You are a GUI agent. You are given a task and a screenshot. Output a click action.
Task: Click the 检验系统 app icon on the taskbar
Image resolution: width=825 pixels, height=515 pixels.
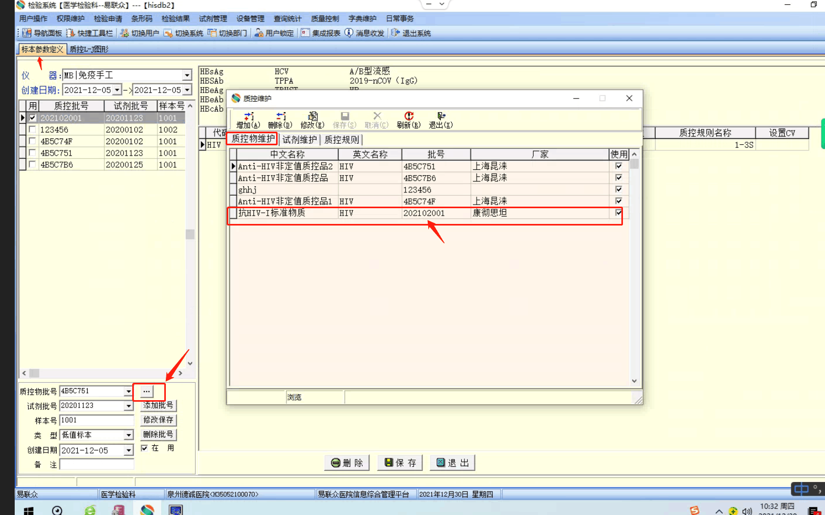147,510
